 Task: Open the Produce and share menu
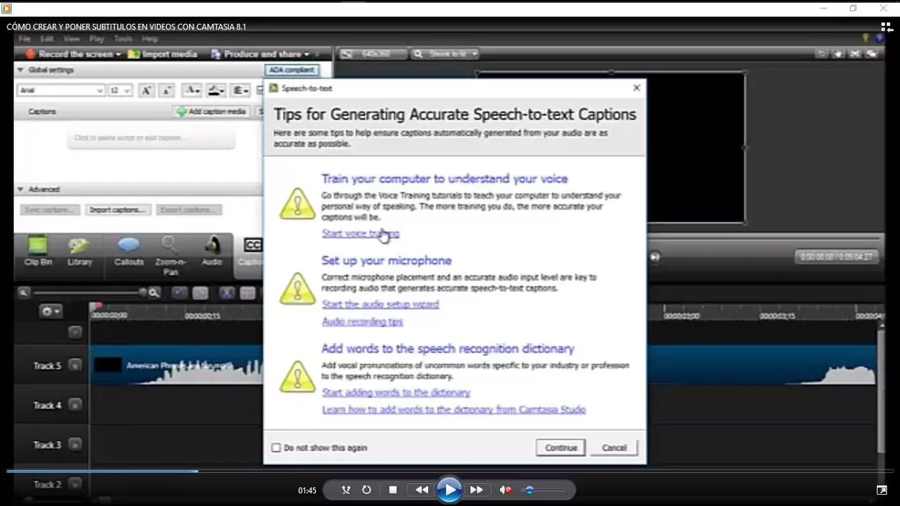[x=261, y=54]
